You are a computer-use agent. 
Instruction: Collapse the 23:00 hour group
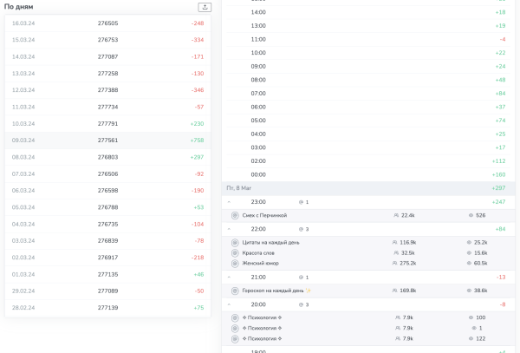229,201
